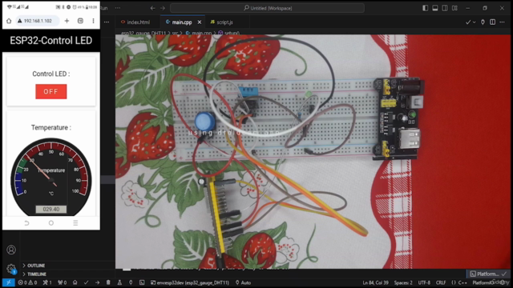Select the 029.40 temperature readout
This screenshot has height=288, width=513.
[51, 210]
